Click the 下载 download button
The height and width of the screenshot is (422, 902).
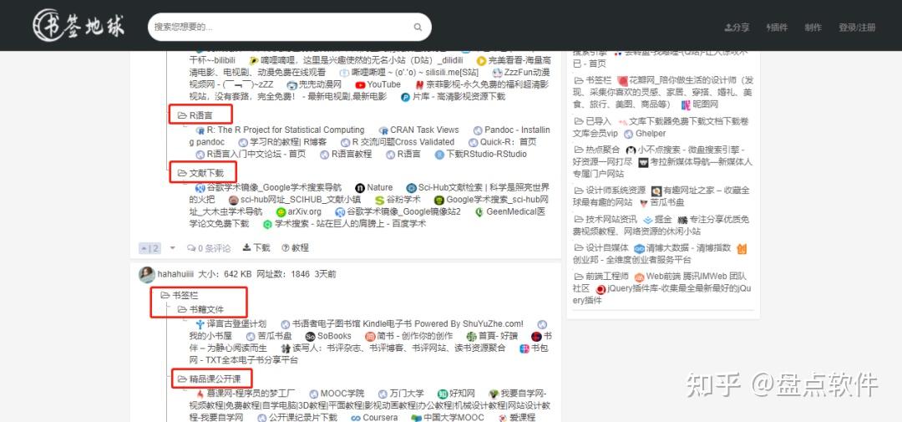point(256,247)
